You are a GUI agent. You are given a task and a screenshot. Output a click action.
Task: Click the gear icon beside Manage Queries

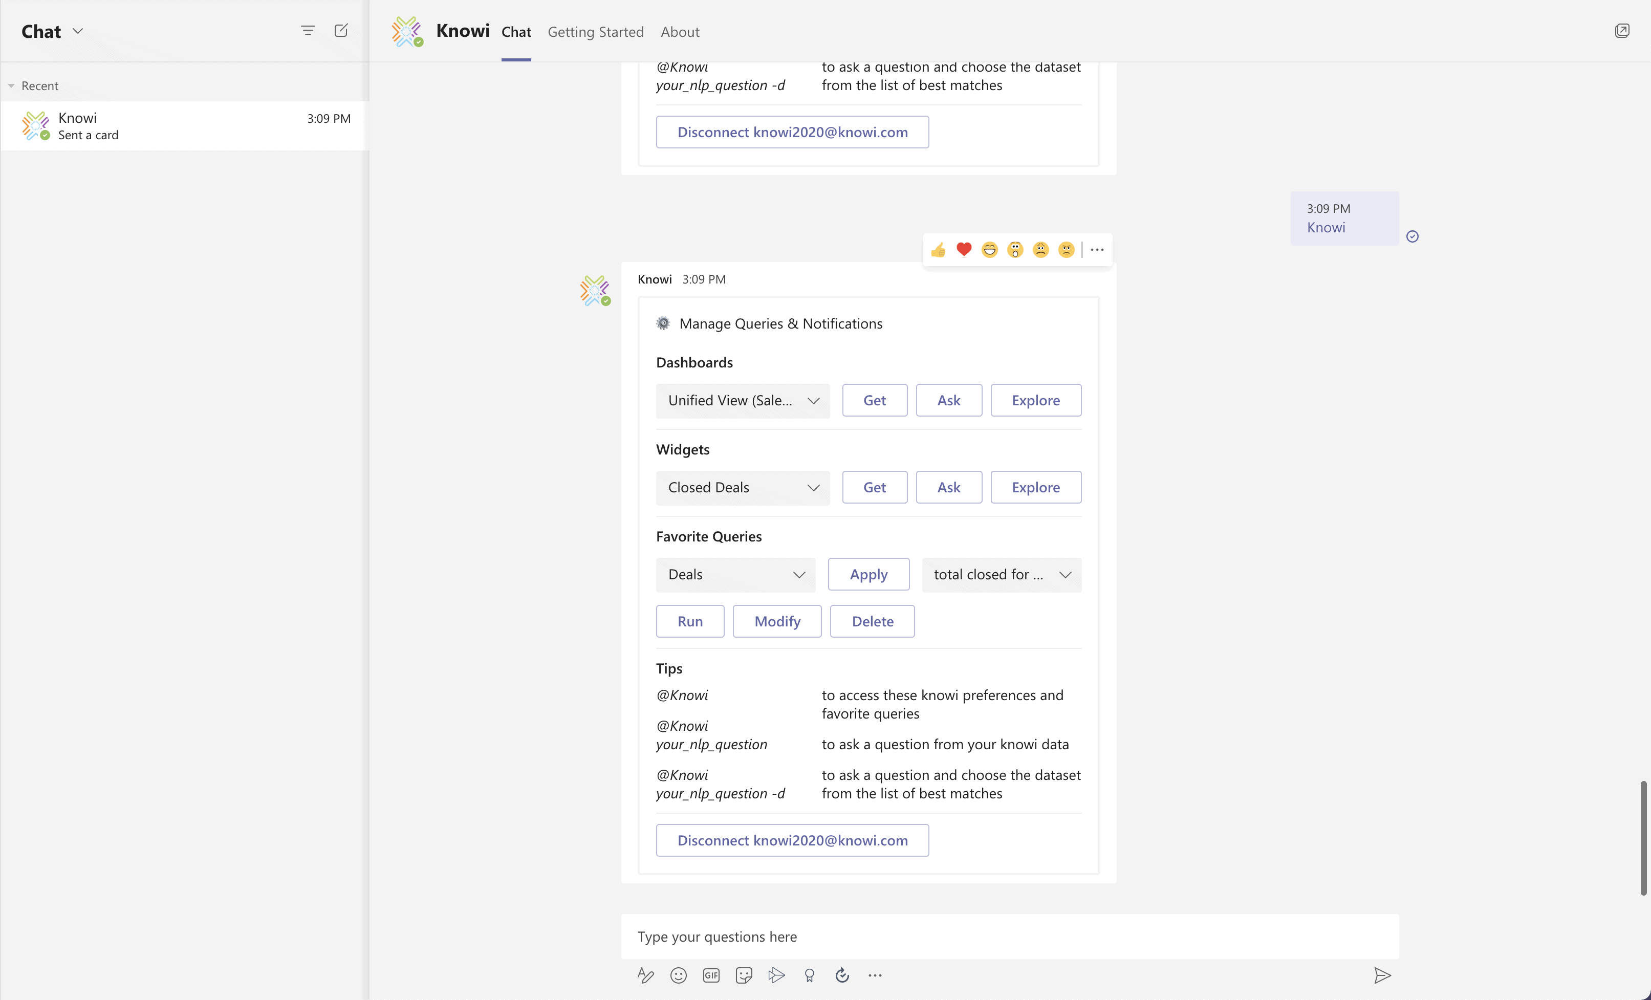pos(663,323)
